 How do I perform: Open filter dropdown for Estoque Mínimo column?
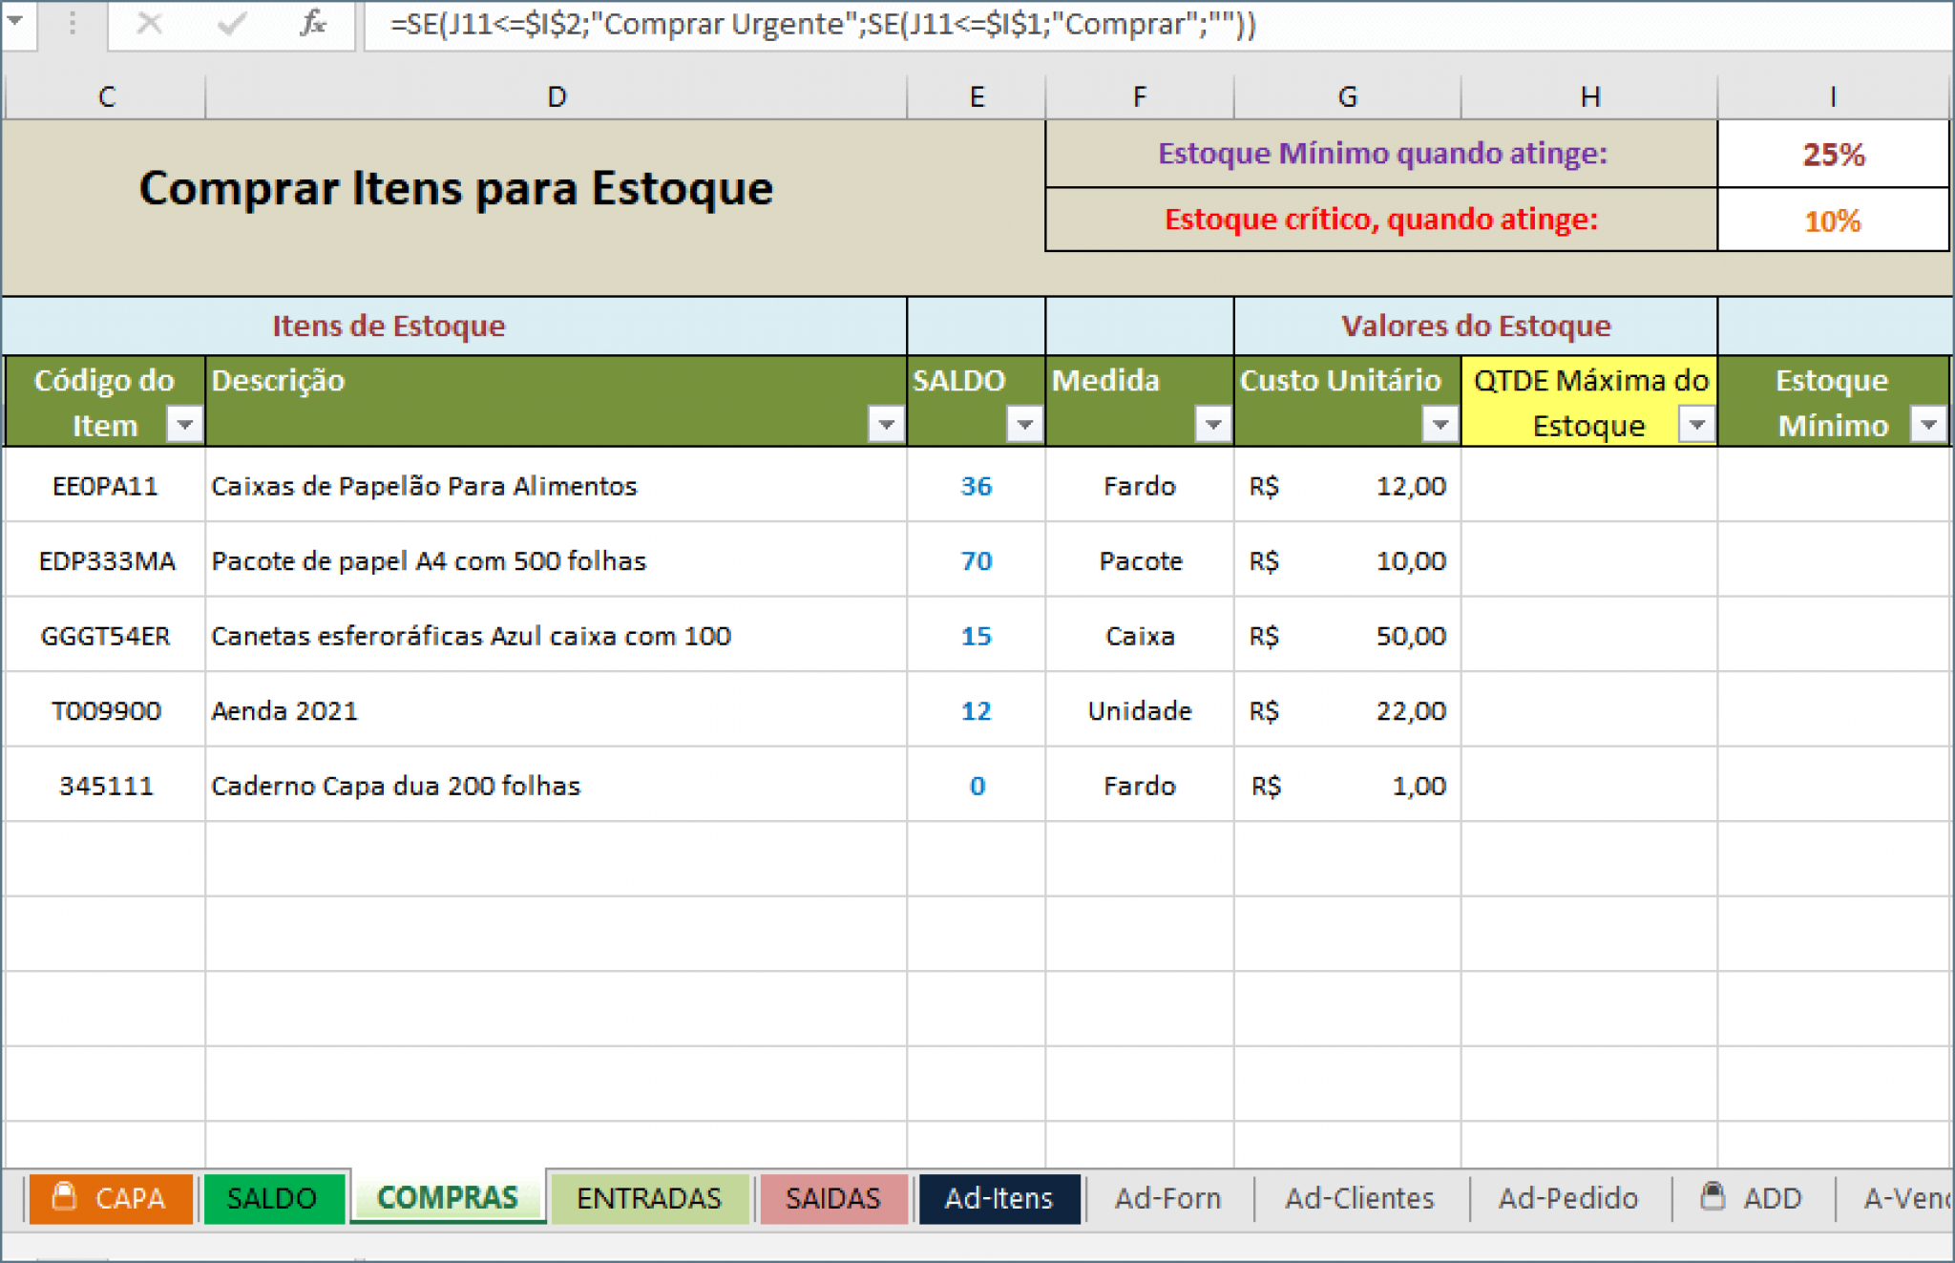tap(1928, 423)
